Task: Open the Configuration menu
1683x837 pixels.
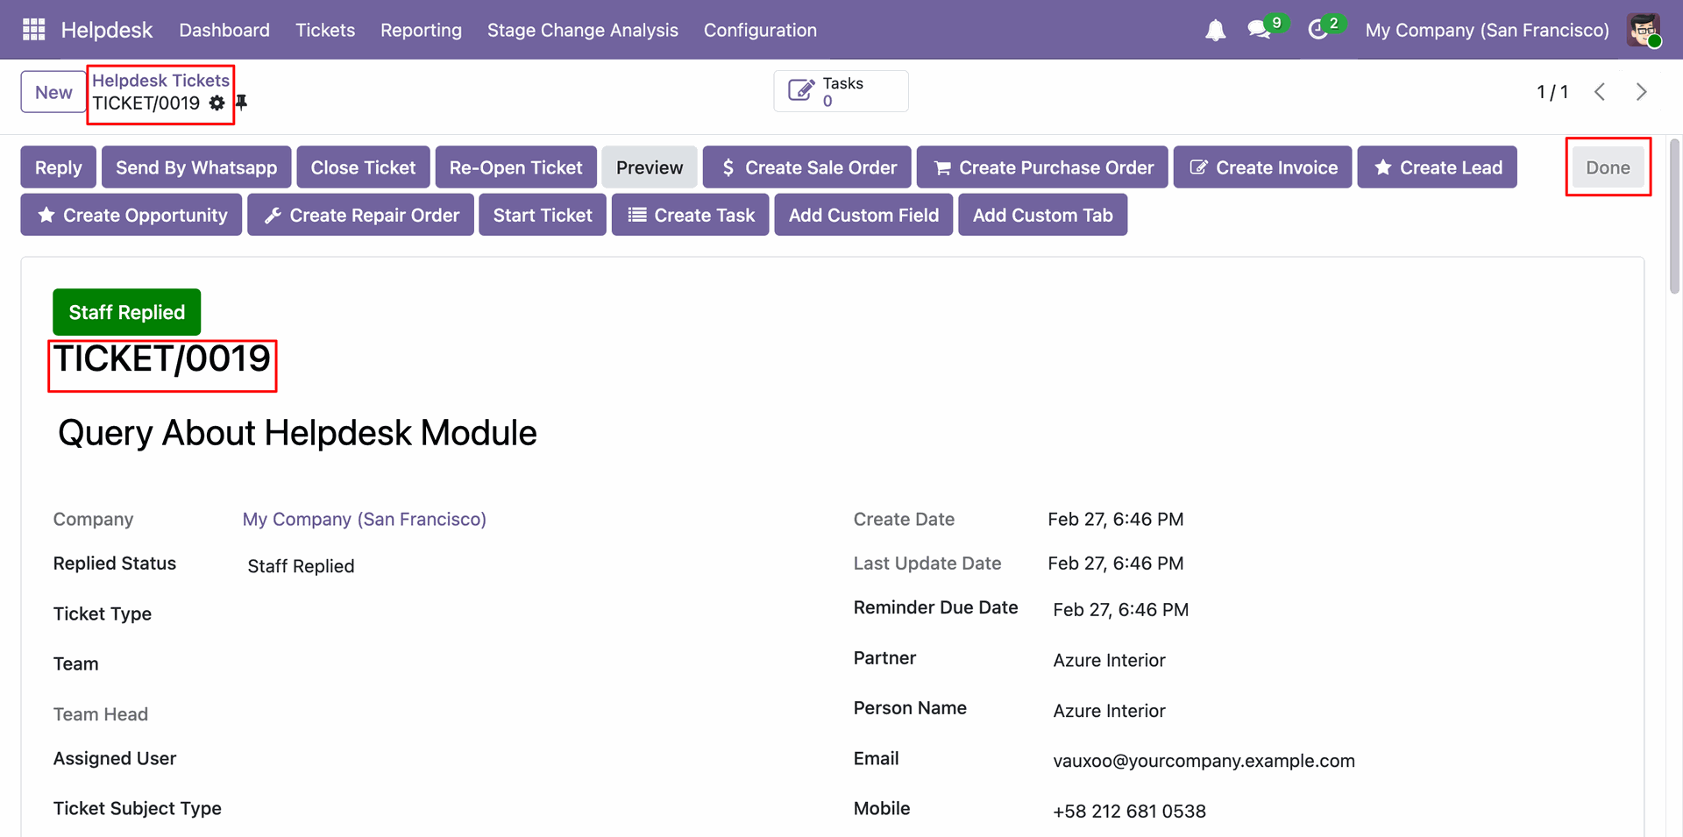Action: click(x=760, y=30)
